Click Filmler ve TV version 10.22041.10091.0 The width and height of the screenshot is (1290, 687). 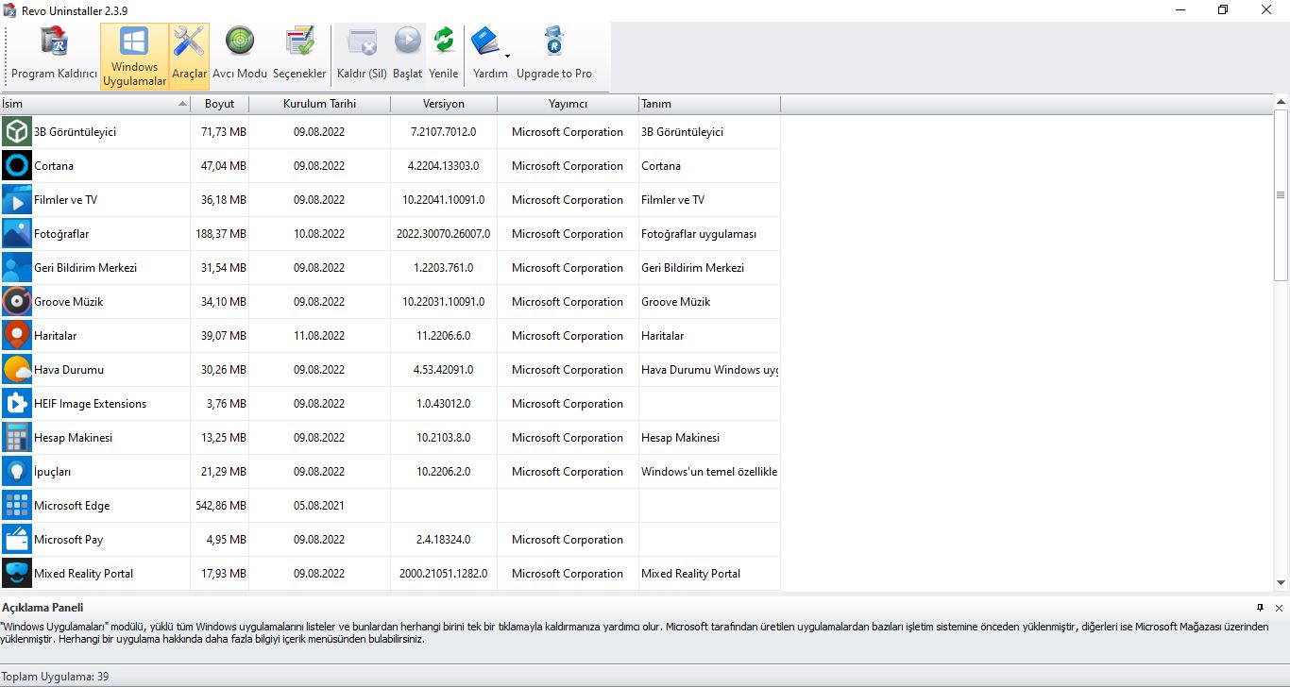pos(444,200)
